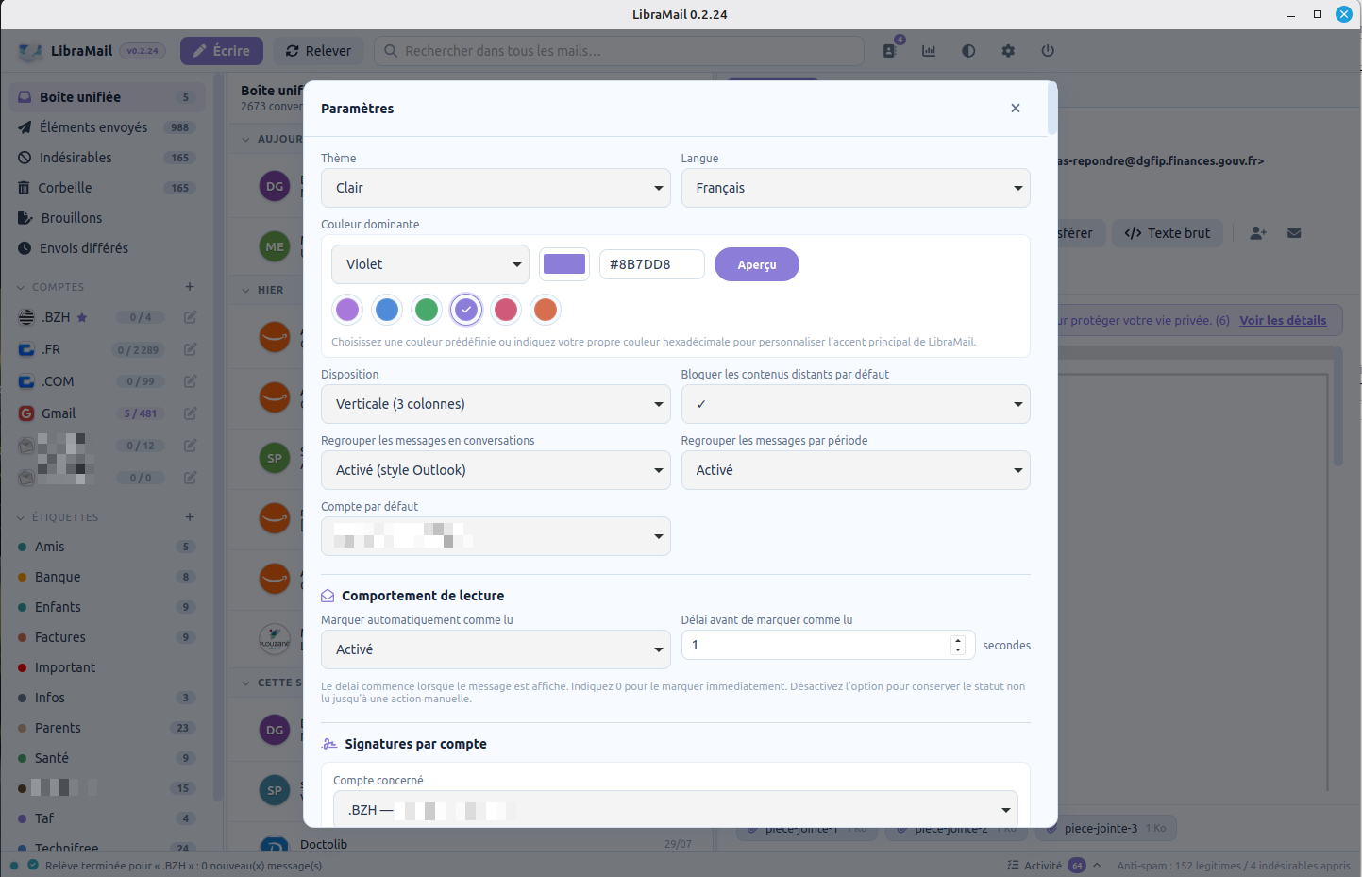Screen dimensions: 1362x877
Task: Click the Relever fetch mail button
Action: [319, 51]
